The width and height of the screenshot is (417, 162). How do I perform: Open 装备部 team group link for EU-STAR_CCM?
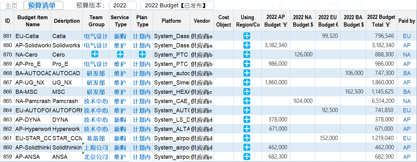pyautogui.click(x=96, y=138)
